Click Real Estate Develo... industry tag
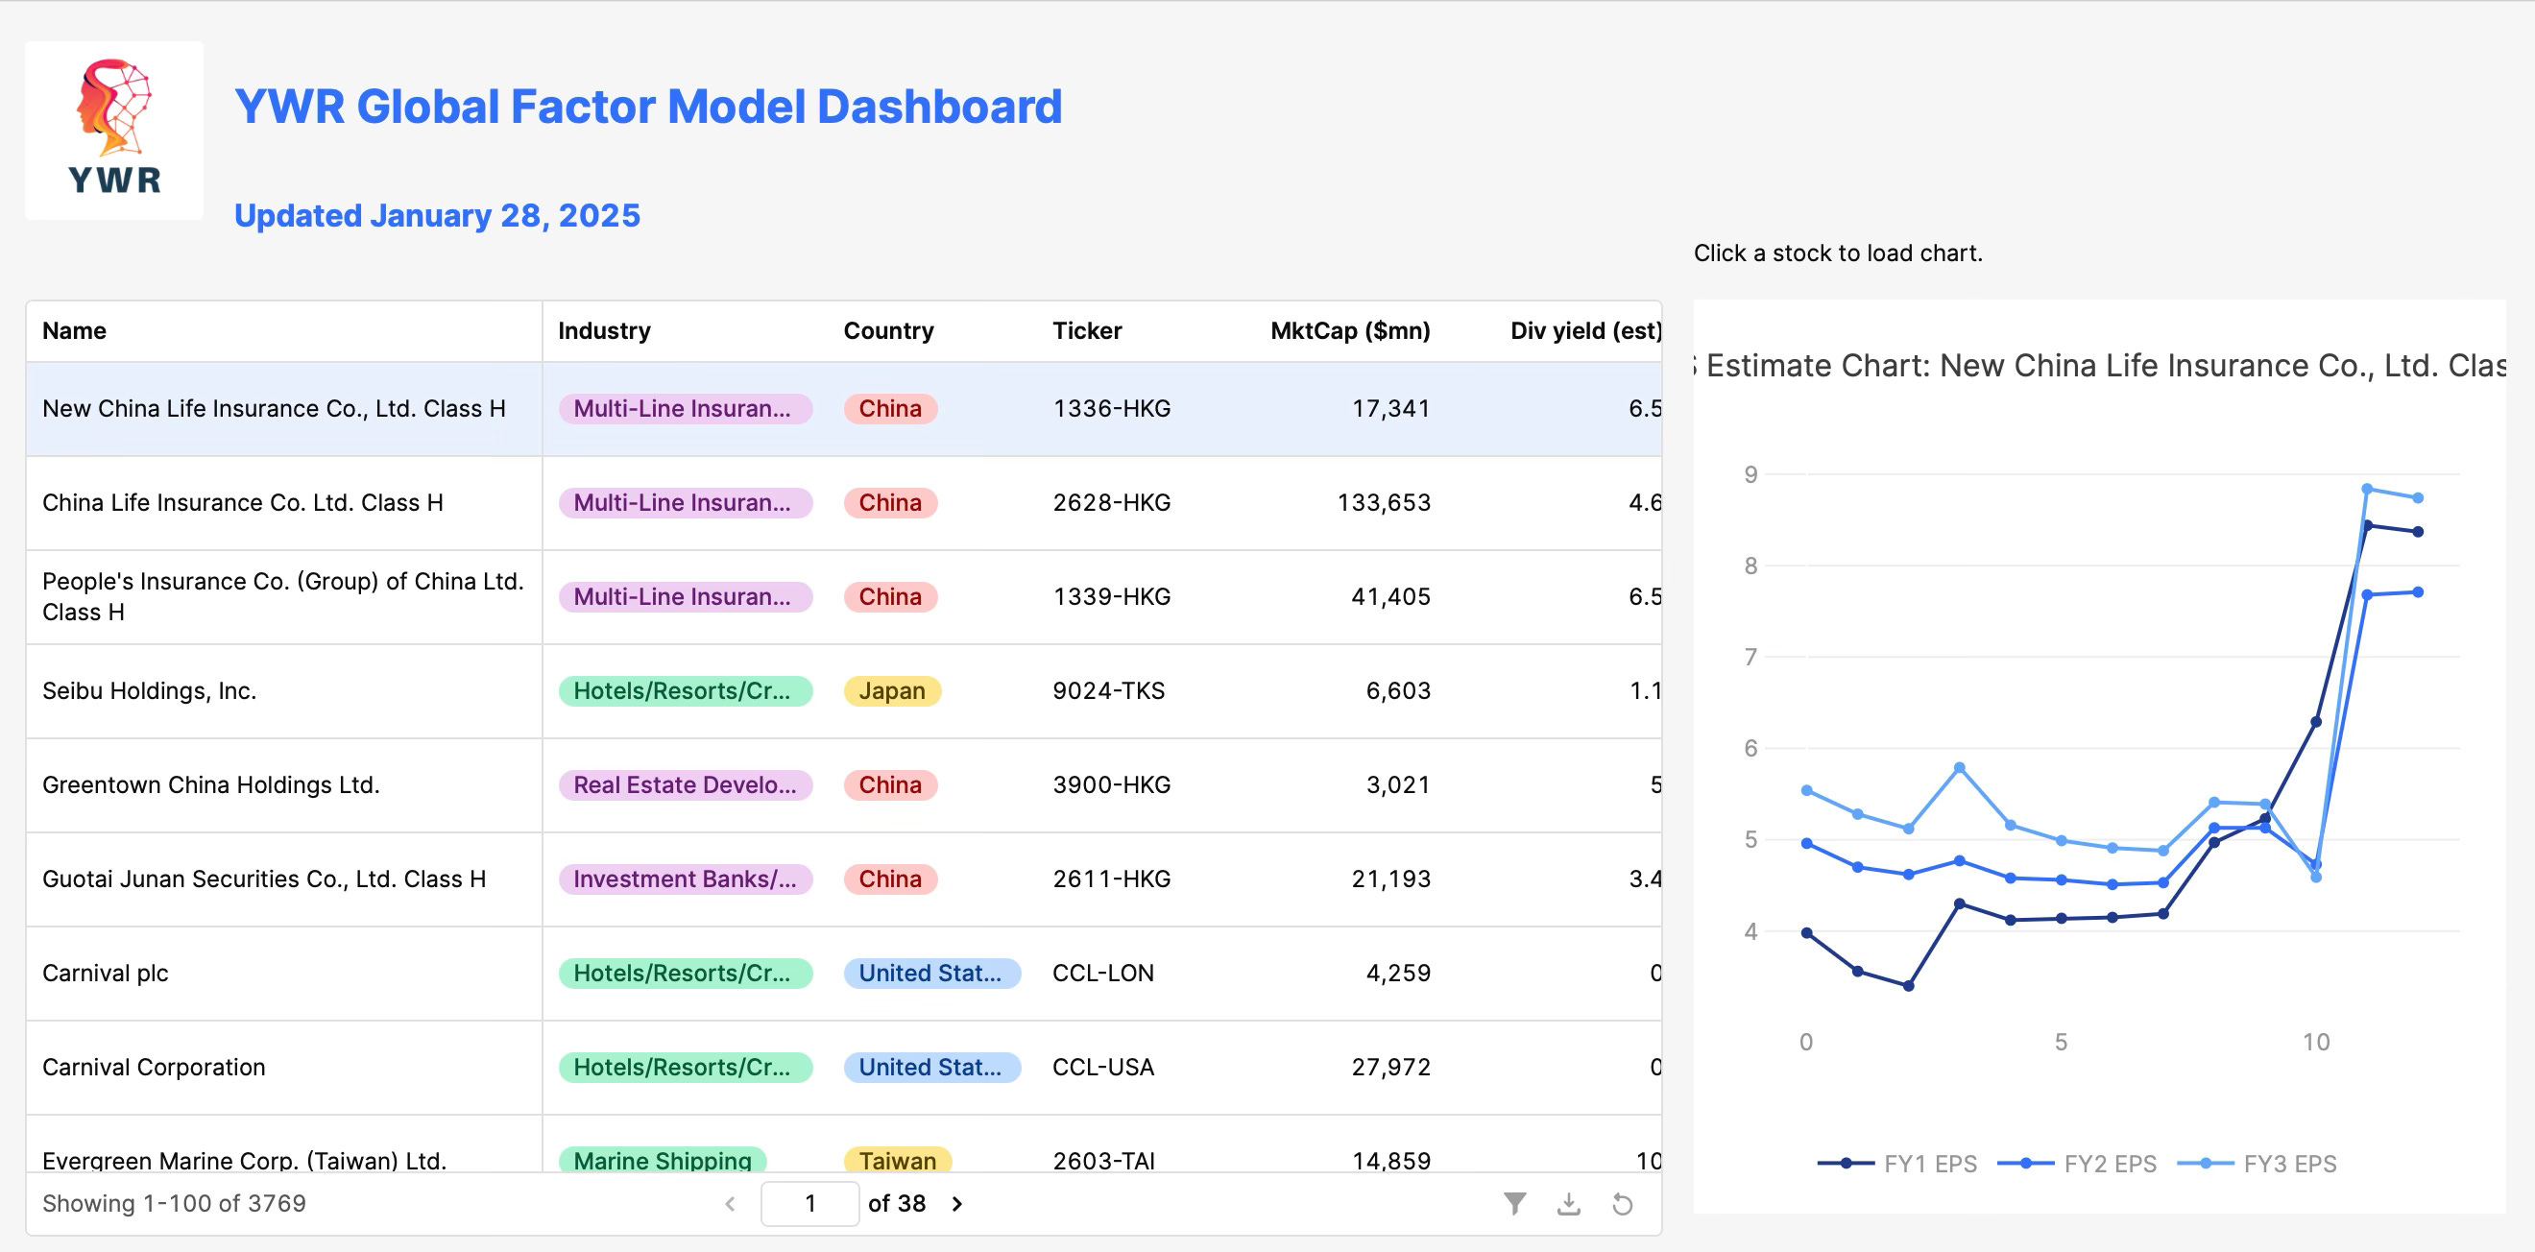 (x=685, y=784)
